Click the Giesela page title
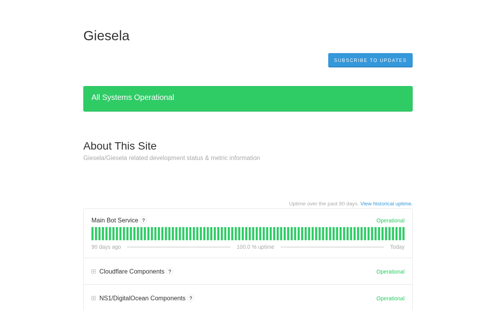This screenshot has width=496, height=310. coord(106,36)
